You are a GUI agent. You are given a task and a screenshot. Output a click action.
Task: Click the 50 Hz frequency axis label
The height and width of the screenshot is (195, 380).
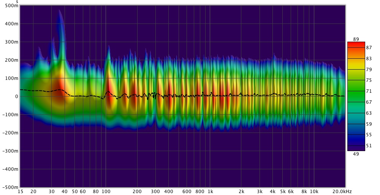pyautogui.click(x=74, y=192)
